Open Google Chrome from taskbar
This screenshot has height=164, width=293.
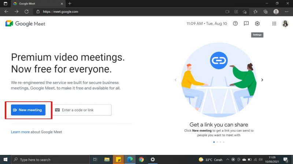(x=141, y=160)
